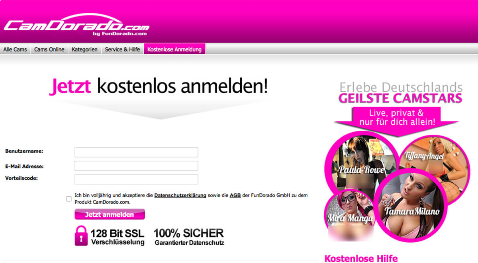Select the Service & Hilfe tab

pyautogui.click(x=122, y=49)
